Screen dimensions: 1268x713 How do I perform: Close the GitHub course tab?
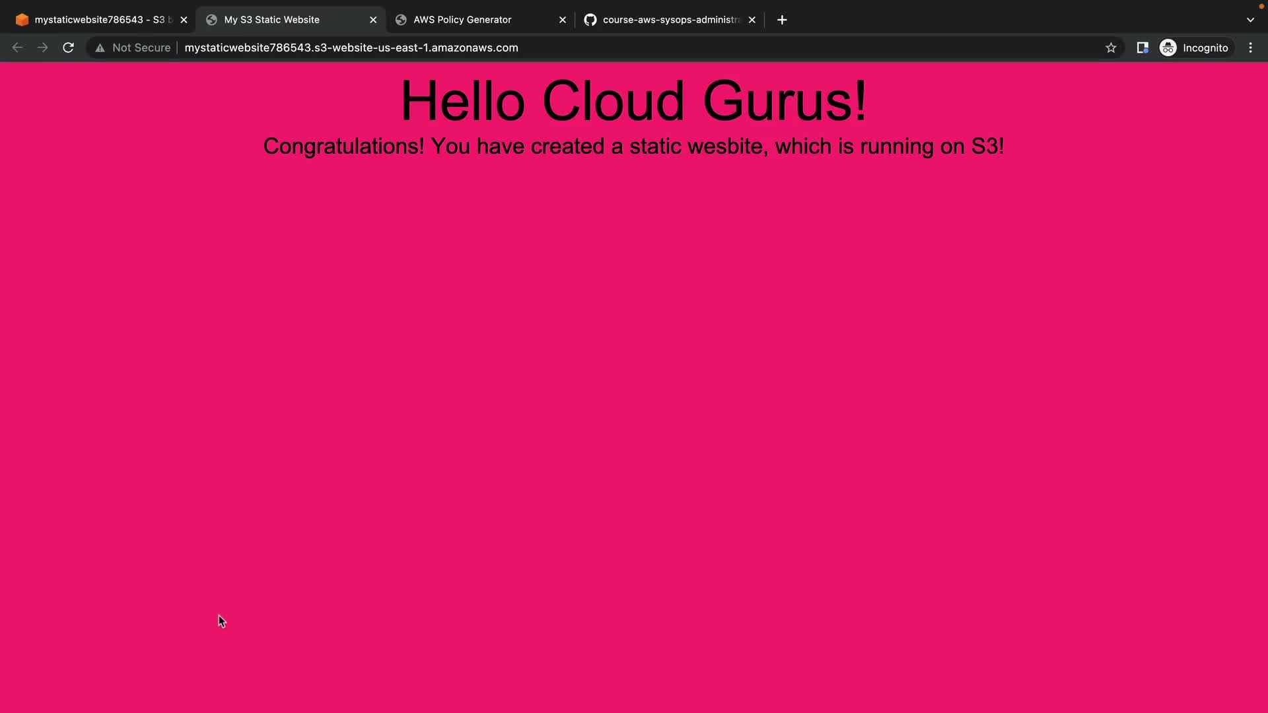(x=752, y=20)
